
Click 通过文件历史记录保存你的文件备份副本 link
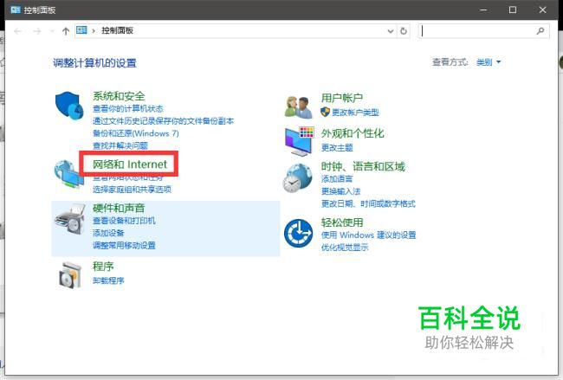[x=164, y=121]
